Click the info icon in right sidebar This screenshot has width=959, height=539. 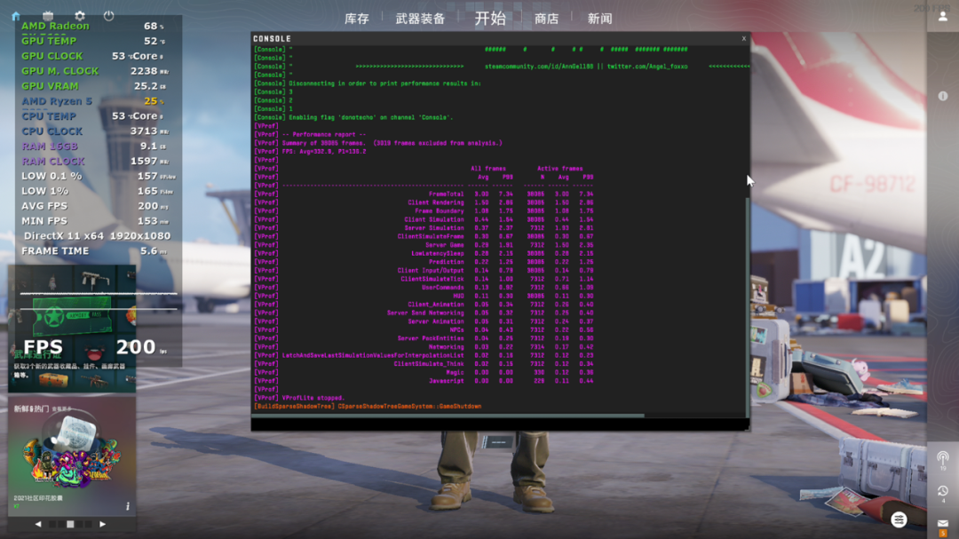942,96
